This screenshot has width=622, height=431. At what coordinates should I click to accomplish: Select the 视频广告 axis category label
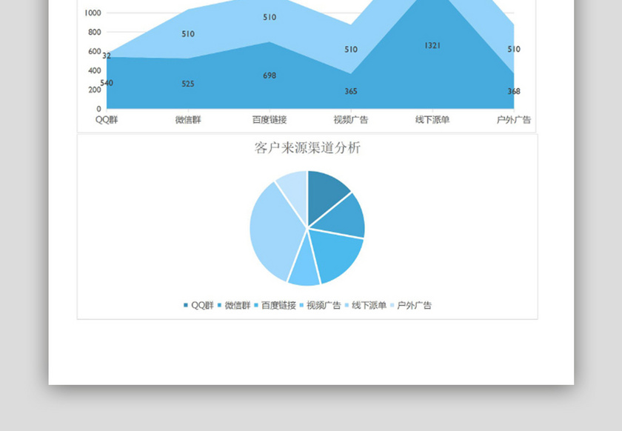tap(350, 118)
